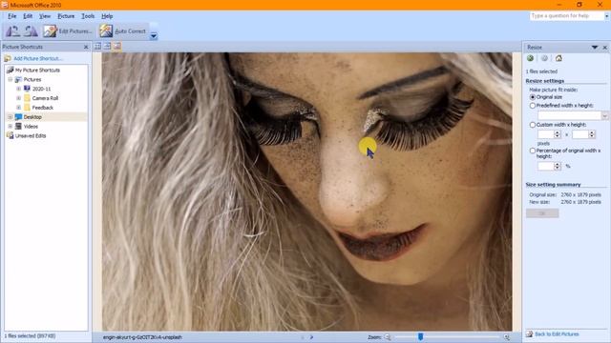Go to task pane Home
Image resolution: width=611 pixels, height=343 pixels.
[x=558, y=58]
